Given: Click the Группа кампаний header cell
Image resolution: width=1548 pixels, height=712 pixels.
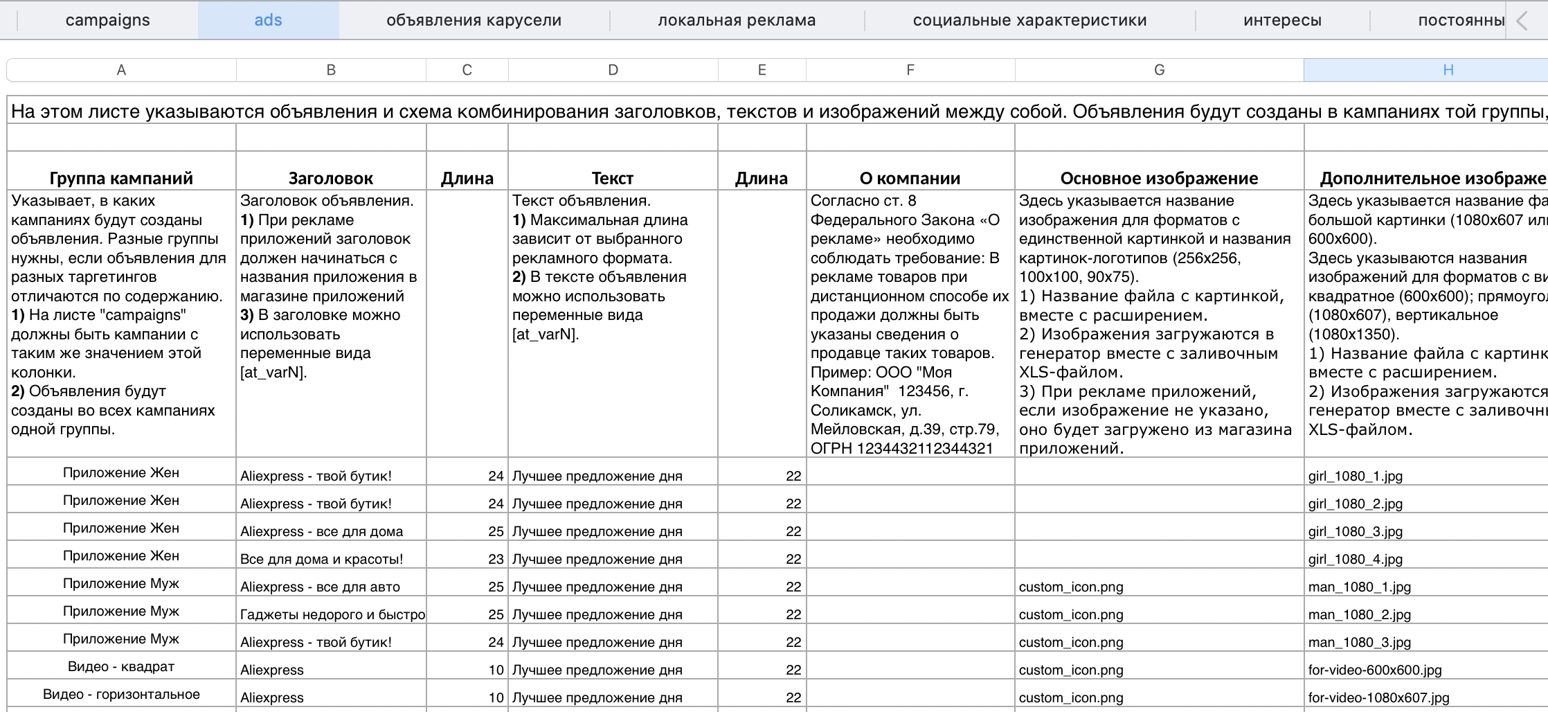Looking at the screenshot, I should pos(121,170).
